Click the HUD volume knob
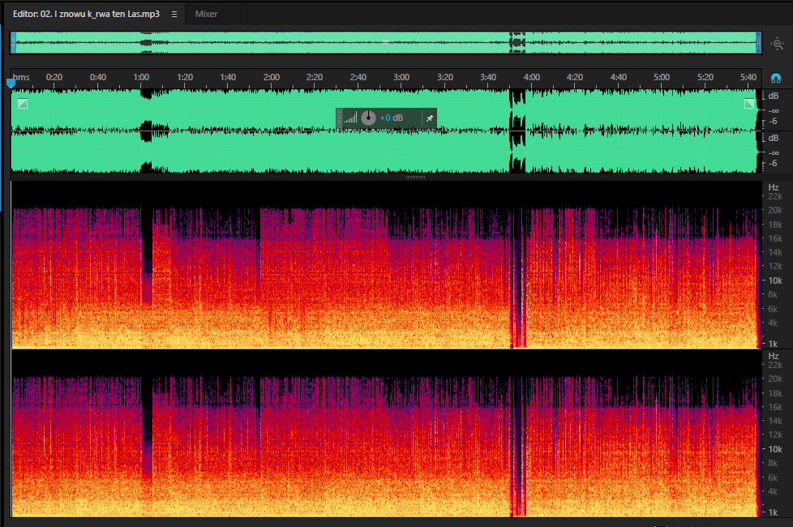 tap(368, 118)
